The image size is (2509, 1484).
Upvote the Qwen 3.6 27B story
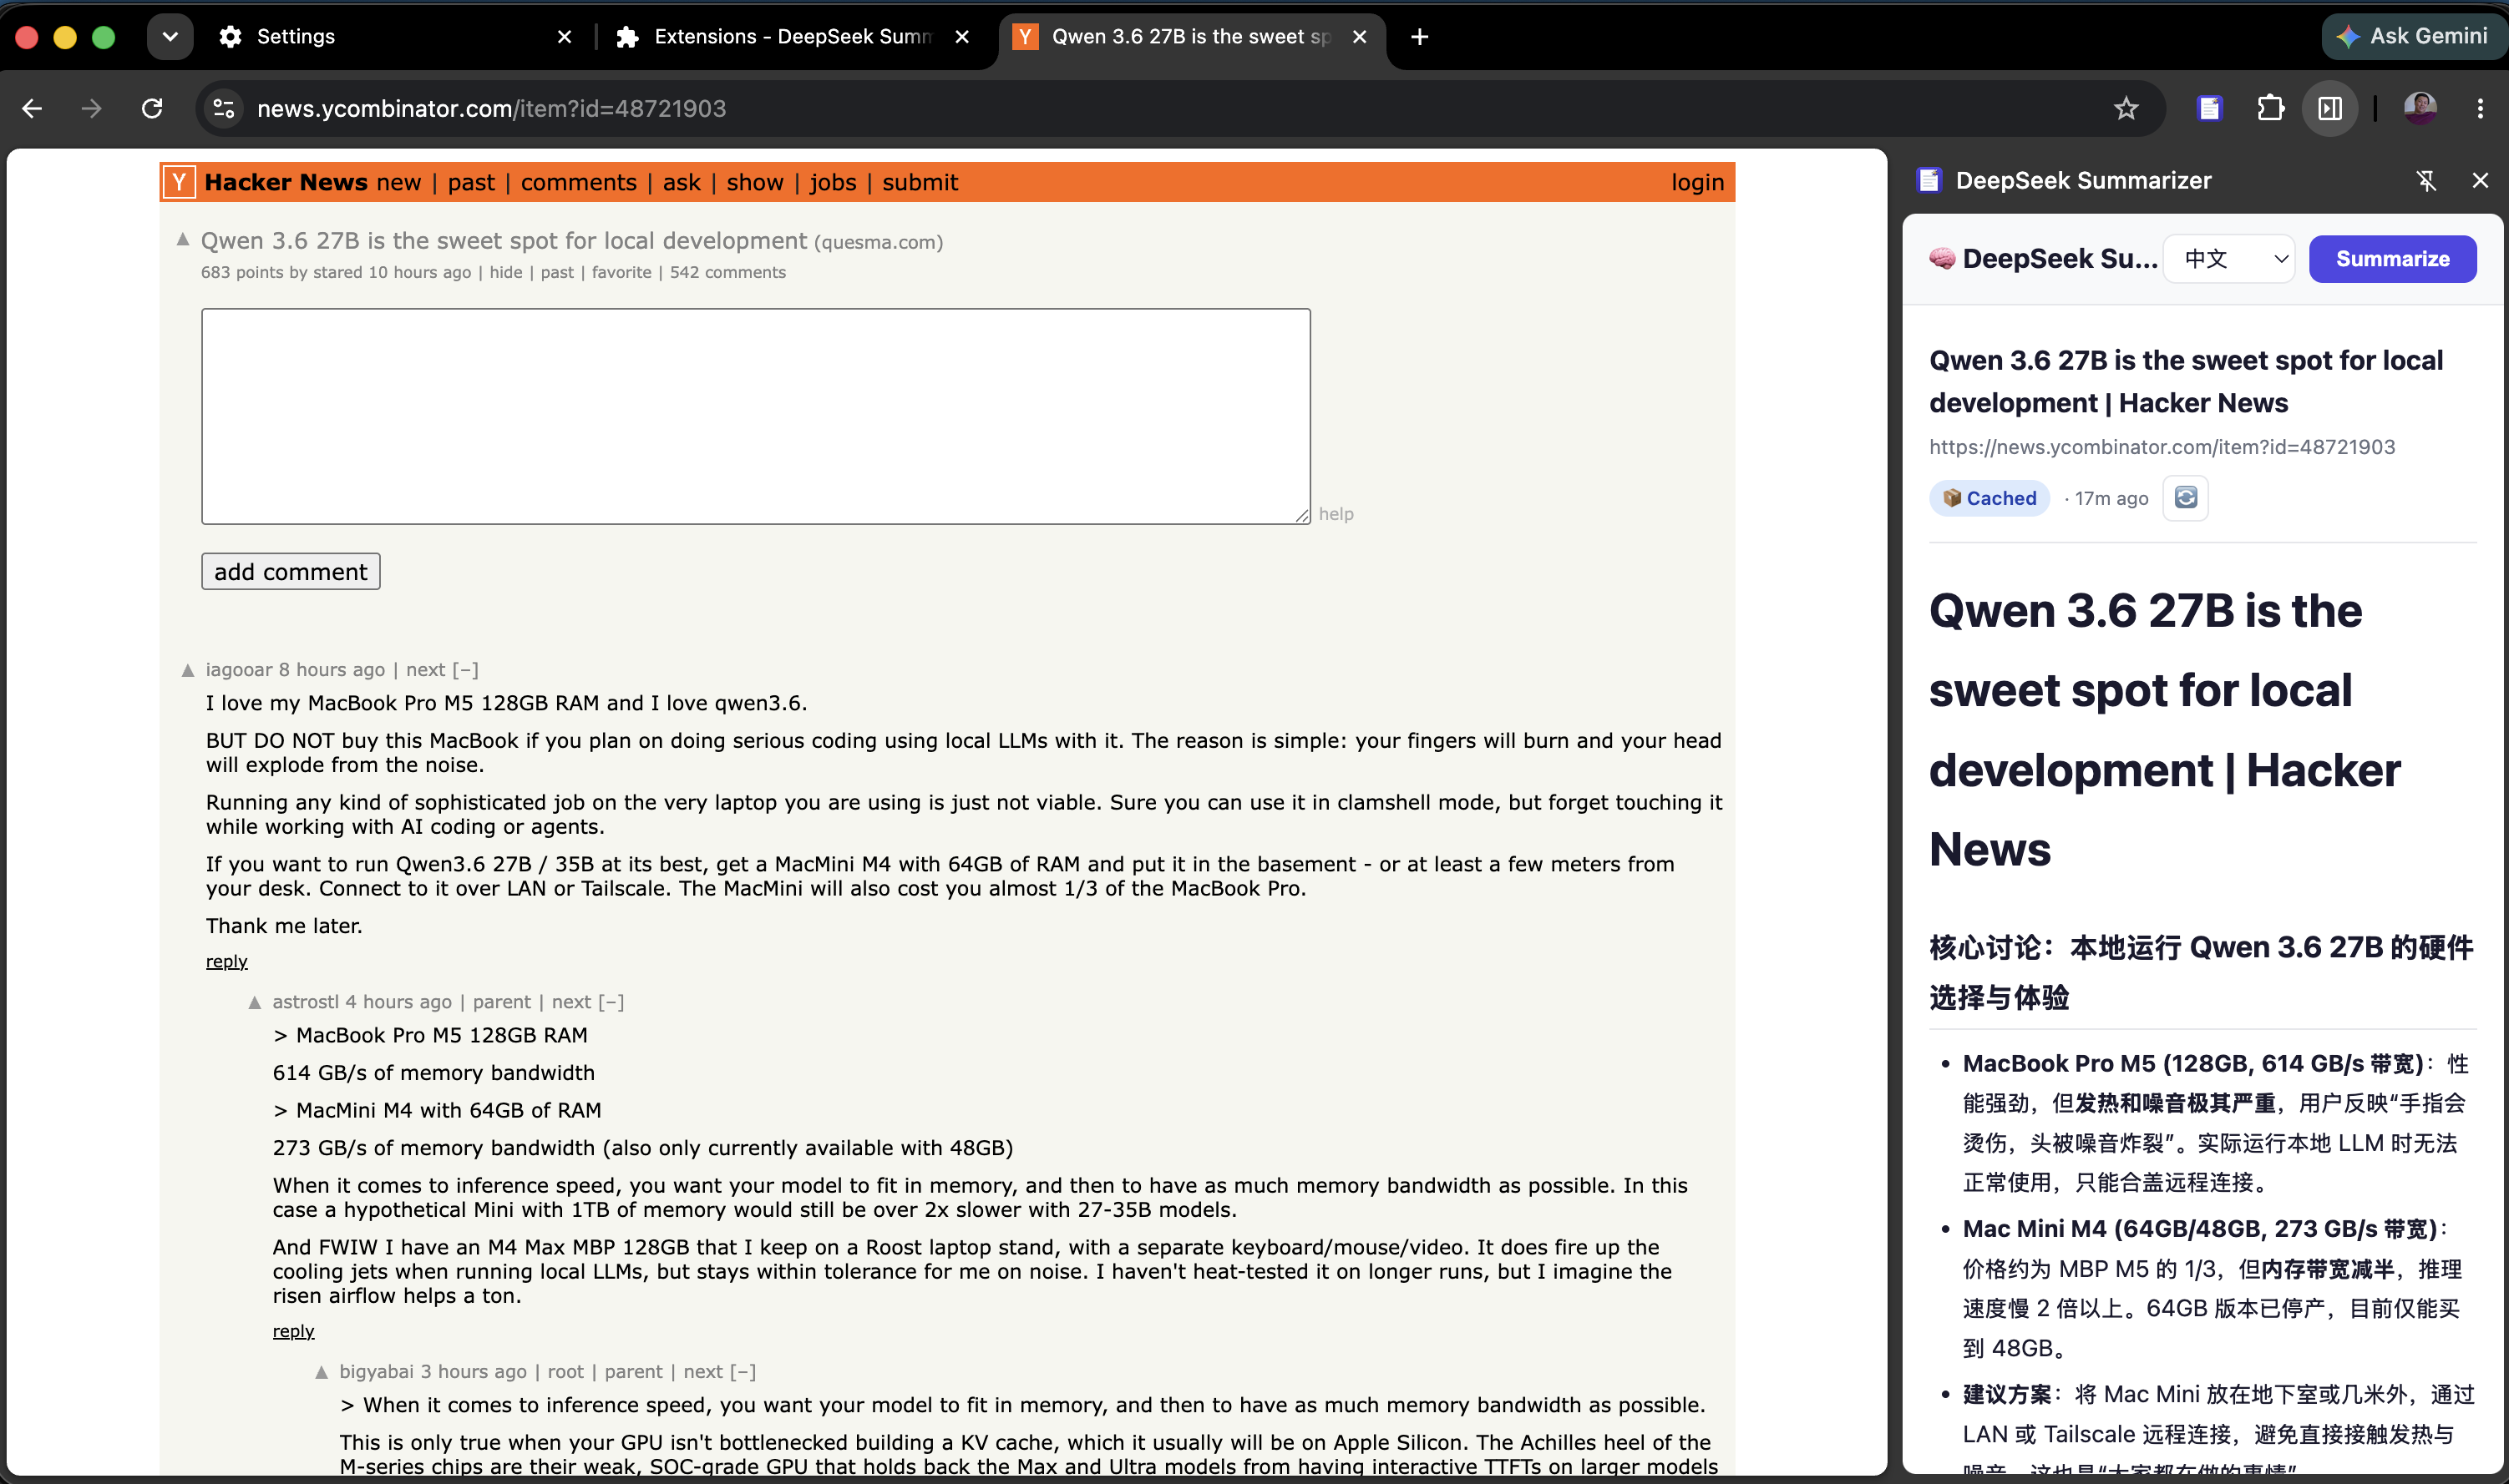pos(182,239)
